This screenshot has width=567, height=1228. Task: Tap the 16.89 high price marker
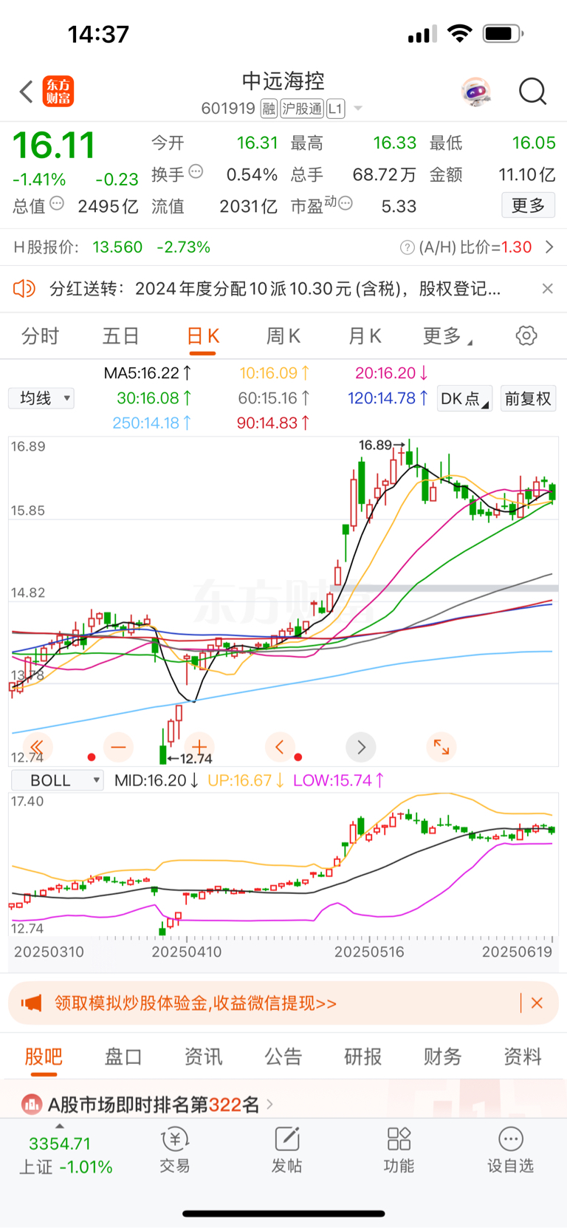click(382, 445)
